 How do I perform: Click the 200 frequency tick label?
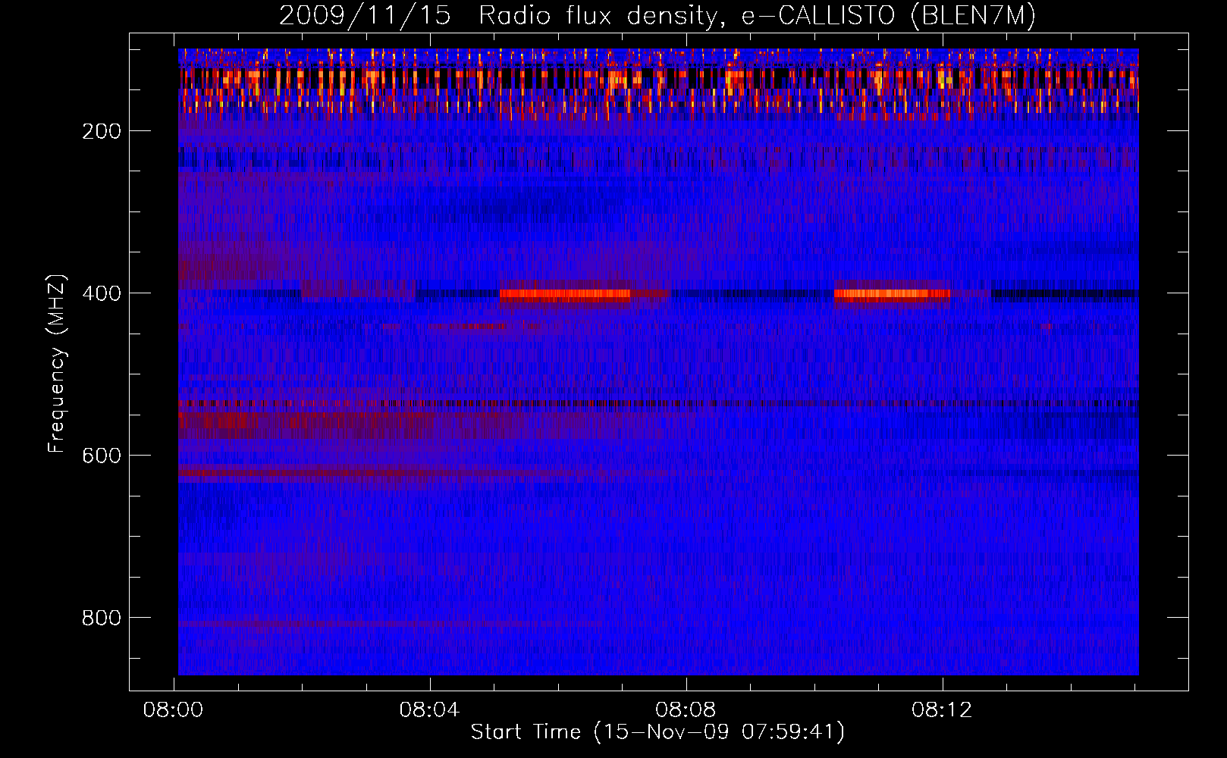102,131
